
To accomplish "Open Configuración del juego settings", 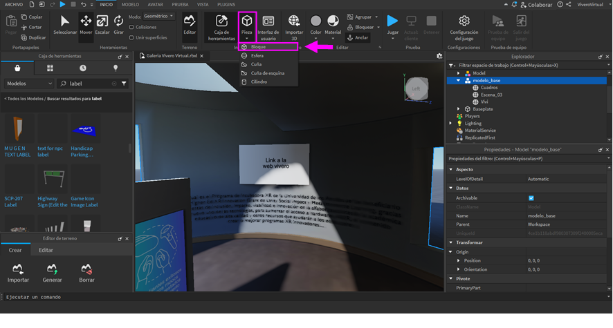I will (x=464, y=26).
